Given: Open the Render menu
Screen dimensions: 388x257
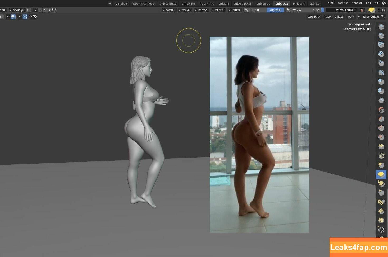Looking at the screenshot, I should pyautogui.click(x=357, y=3).
